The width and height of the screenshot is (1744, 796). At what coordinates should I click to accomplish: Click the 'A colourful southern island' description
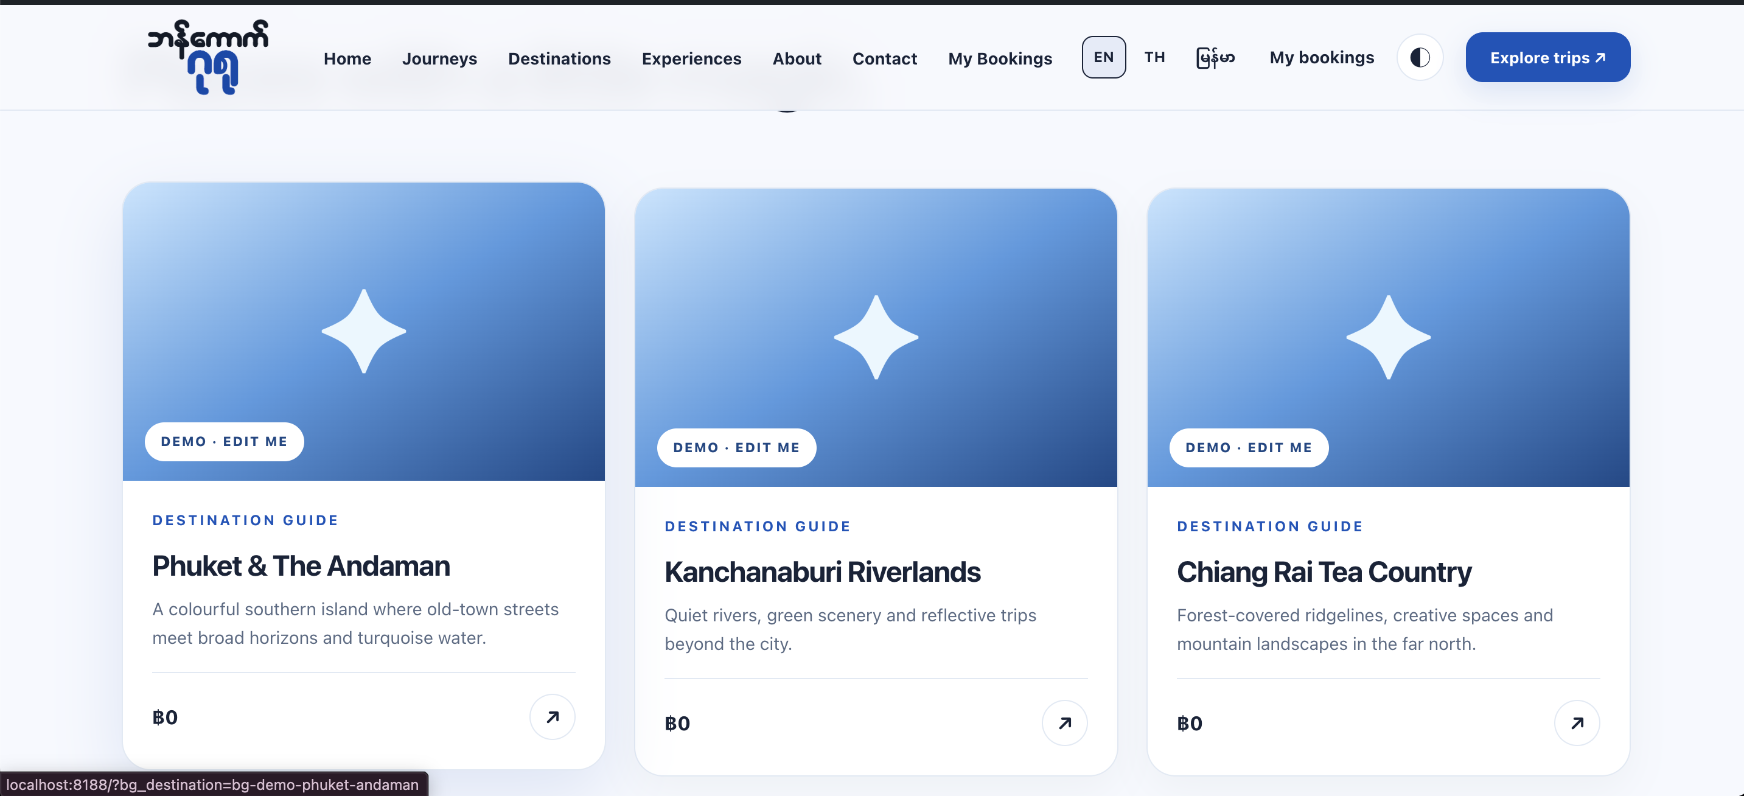click(355, 623)
